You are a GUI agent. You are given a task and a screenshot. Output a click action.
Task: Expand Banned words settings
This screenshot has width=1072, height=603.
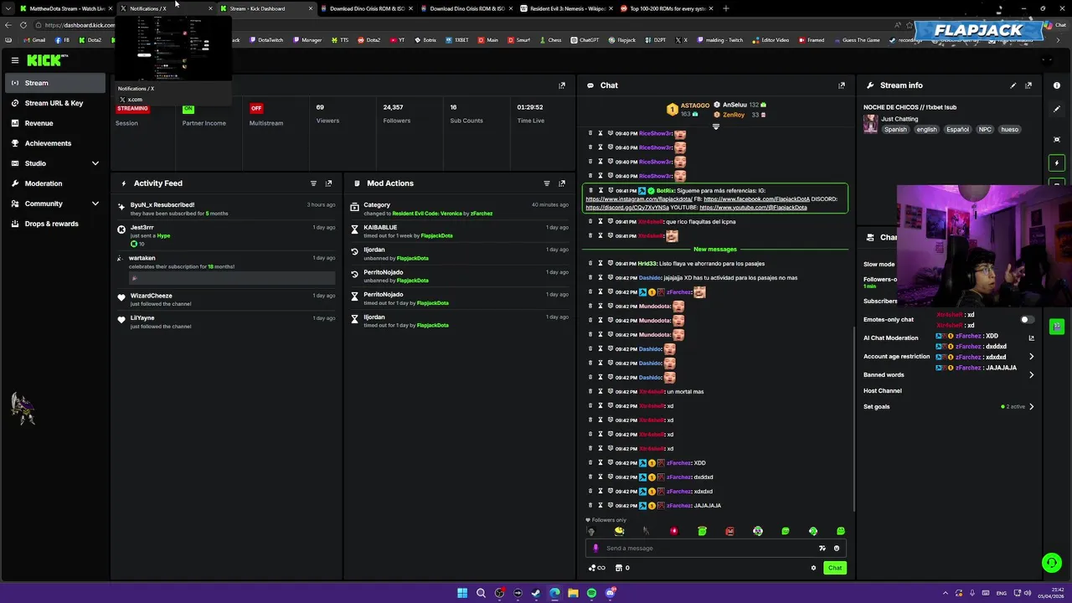click(1031, 374)
